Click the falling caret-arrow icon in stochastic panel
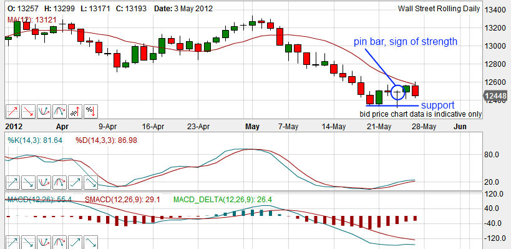Image resolution: width=511 pixels, height=249 pixels. pos(91,182)
